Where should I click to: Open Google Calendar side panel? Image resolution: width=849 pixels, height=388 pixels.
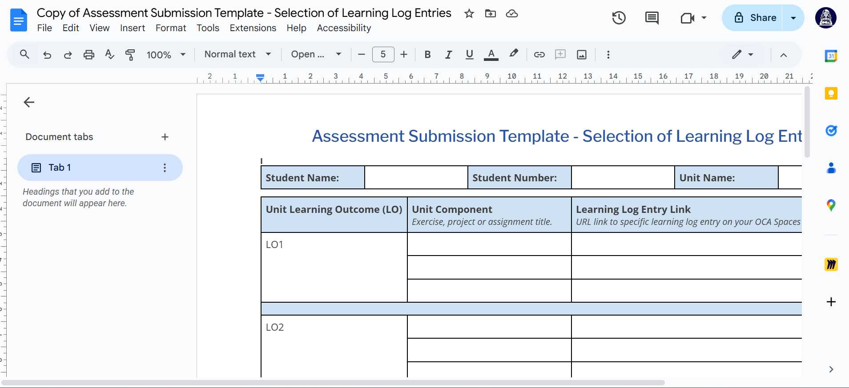831,56
